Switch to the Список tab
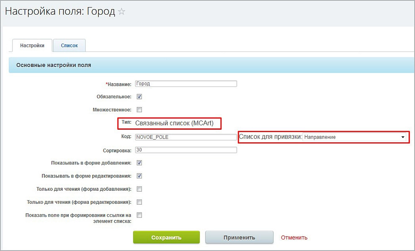Screen dimensions: 415x251 69,46
